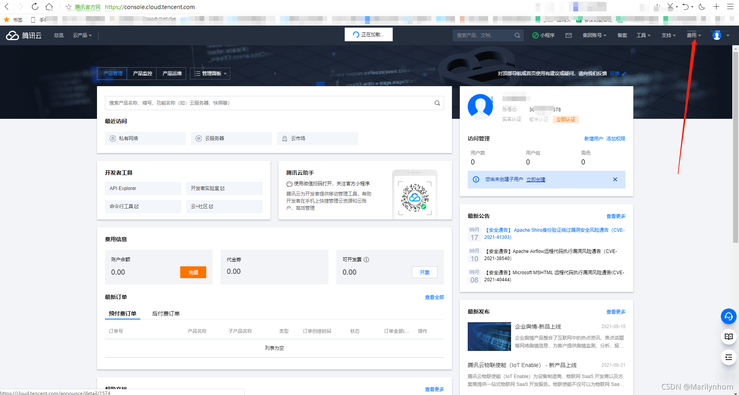Click the 立即创建 link
Viewport: 739px width, 395px height.
(536, 179)
